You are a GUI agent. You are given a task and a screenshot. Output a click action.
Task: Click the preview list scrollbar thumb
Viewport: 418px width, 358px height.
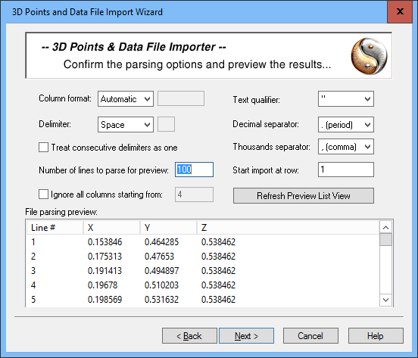pos(385,239)
